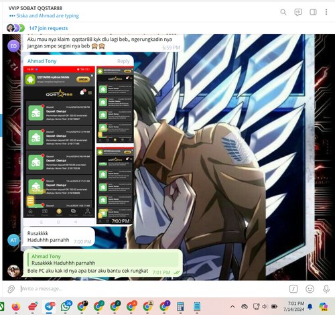Click the microphone voice message icon
Image resolution: width=335 pixels, height=315 pixels.
coord(326,289)
